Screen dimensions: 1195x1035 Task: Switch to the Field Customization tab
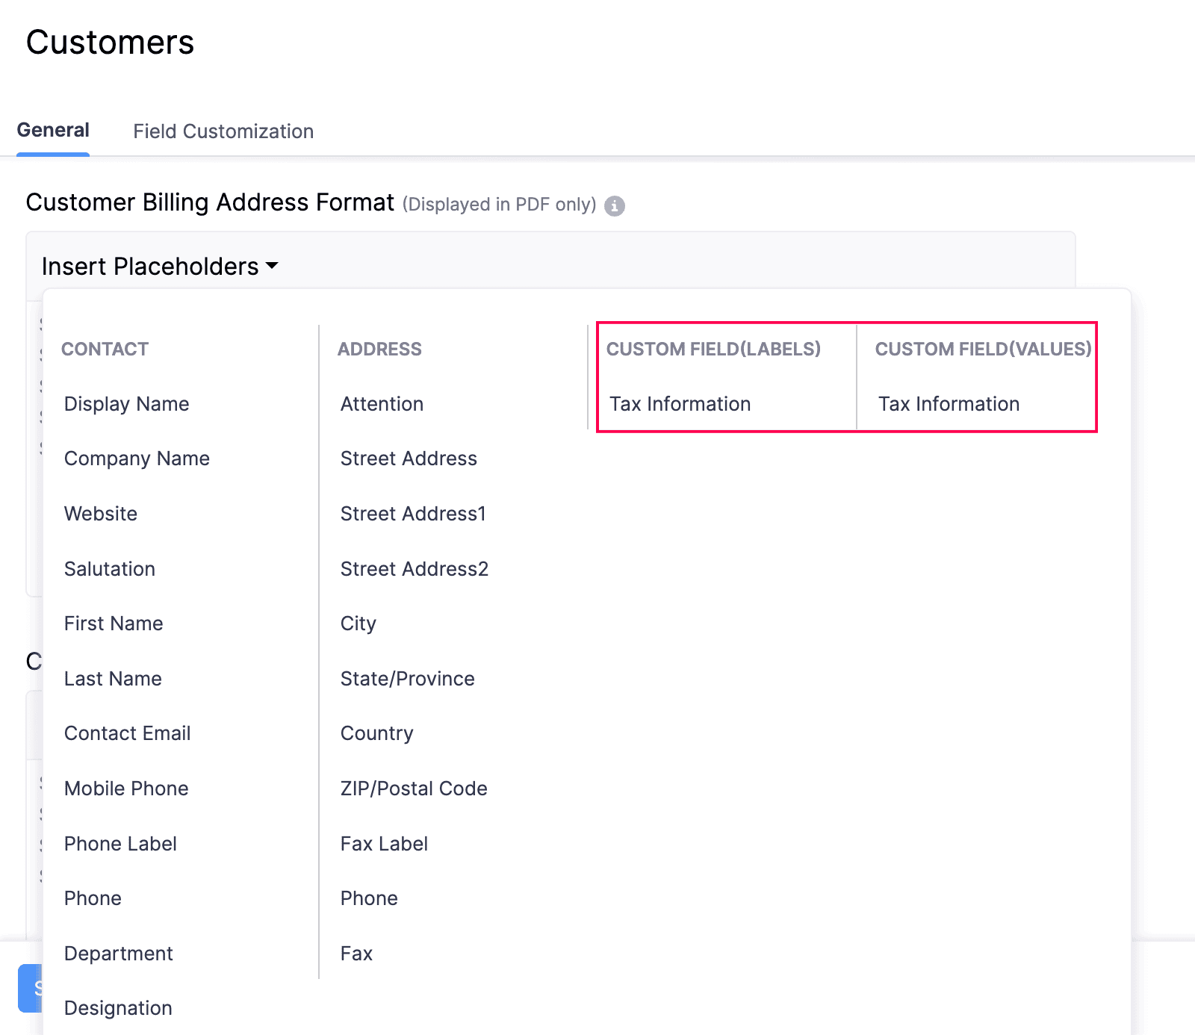(x=223, y=131)
